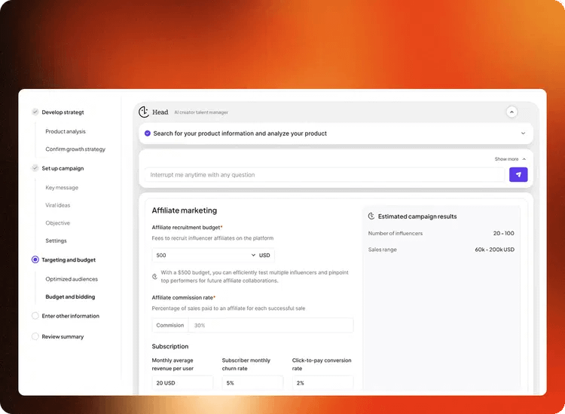Image resolution: width=565 pixels, height=414 pixels.
Task: Edit the 2% conversion rate field
Action: click(x=322, y=383)
